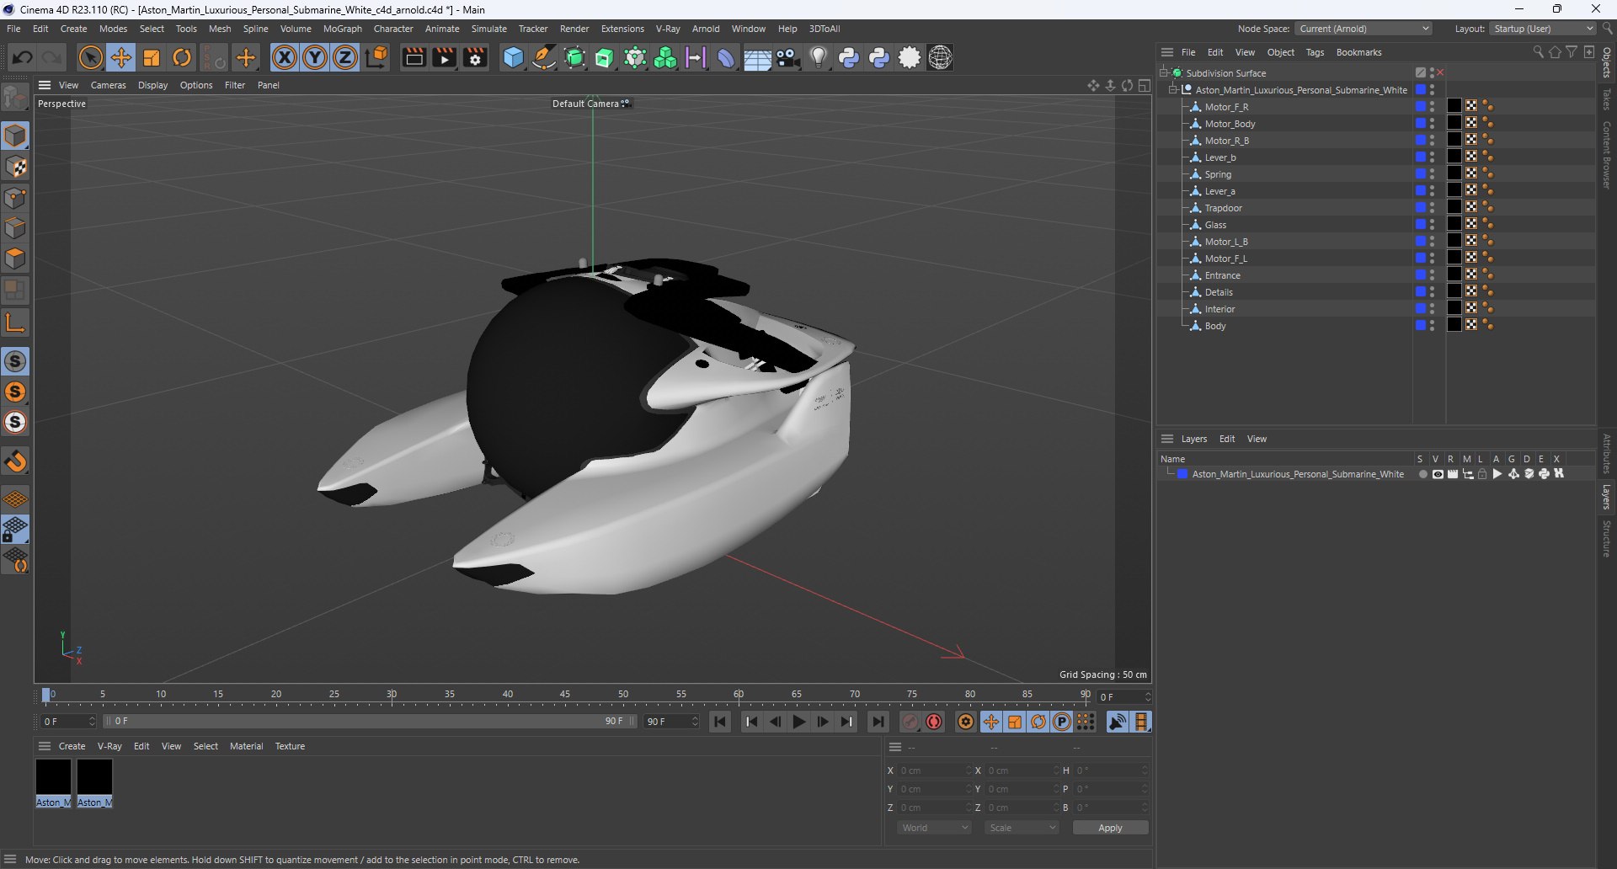
Task: Open the Node Space dropdown
Action: [1364, 29]
